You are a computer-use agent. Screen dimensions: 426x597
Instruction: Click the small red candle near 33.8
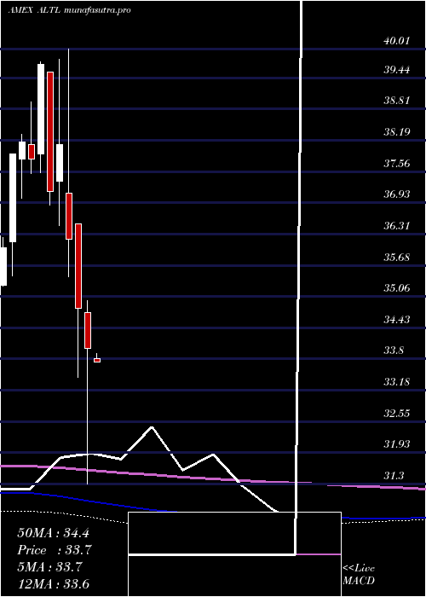click(x=97, y=360)
